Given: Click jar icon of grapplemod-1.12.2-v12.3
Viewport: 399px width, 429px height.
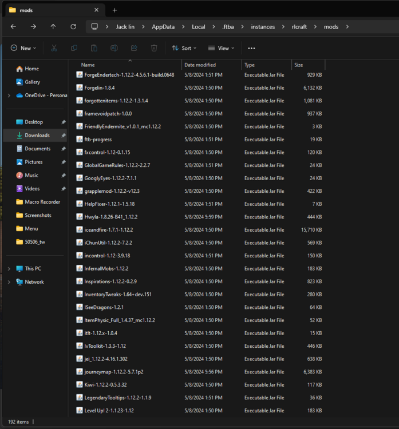Looking at the screenshot, I should pyautogui.click(x=80, y=191).
